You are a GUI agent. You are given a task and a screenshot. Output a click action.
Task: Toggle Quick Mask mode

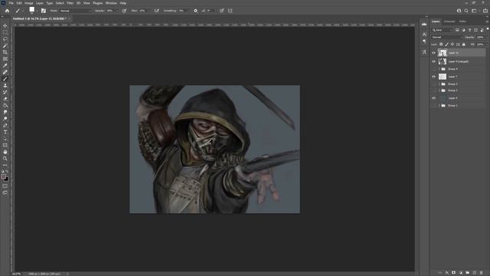click(5, 186)
